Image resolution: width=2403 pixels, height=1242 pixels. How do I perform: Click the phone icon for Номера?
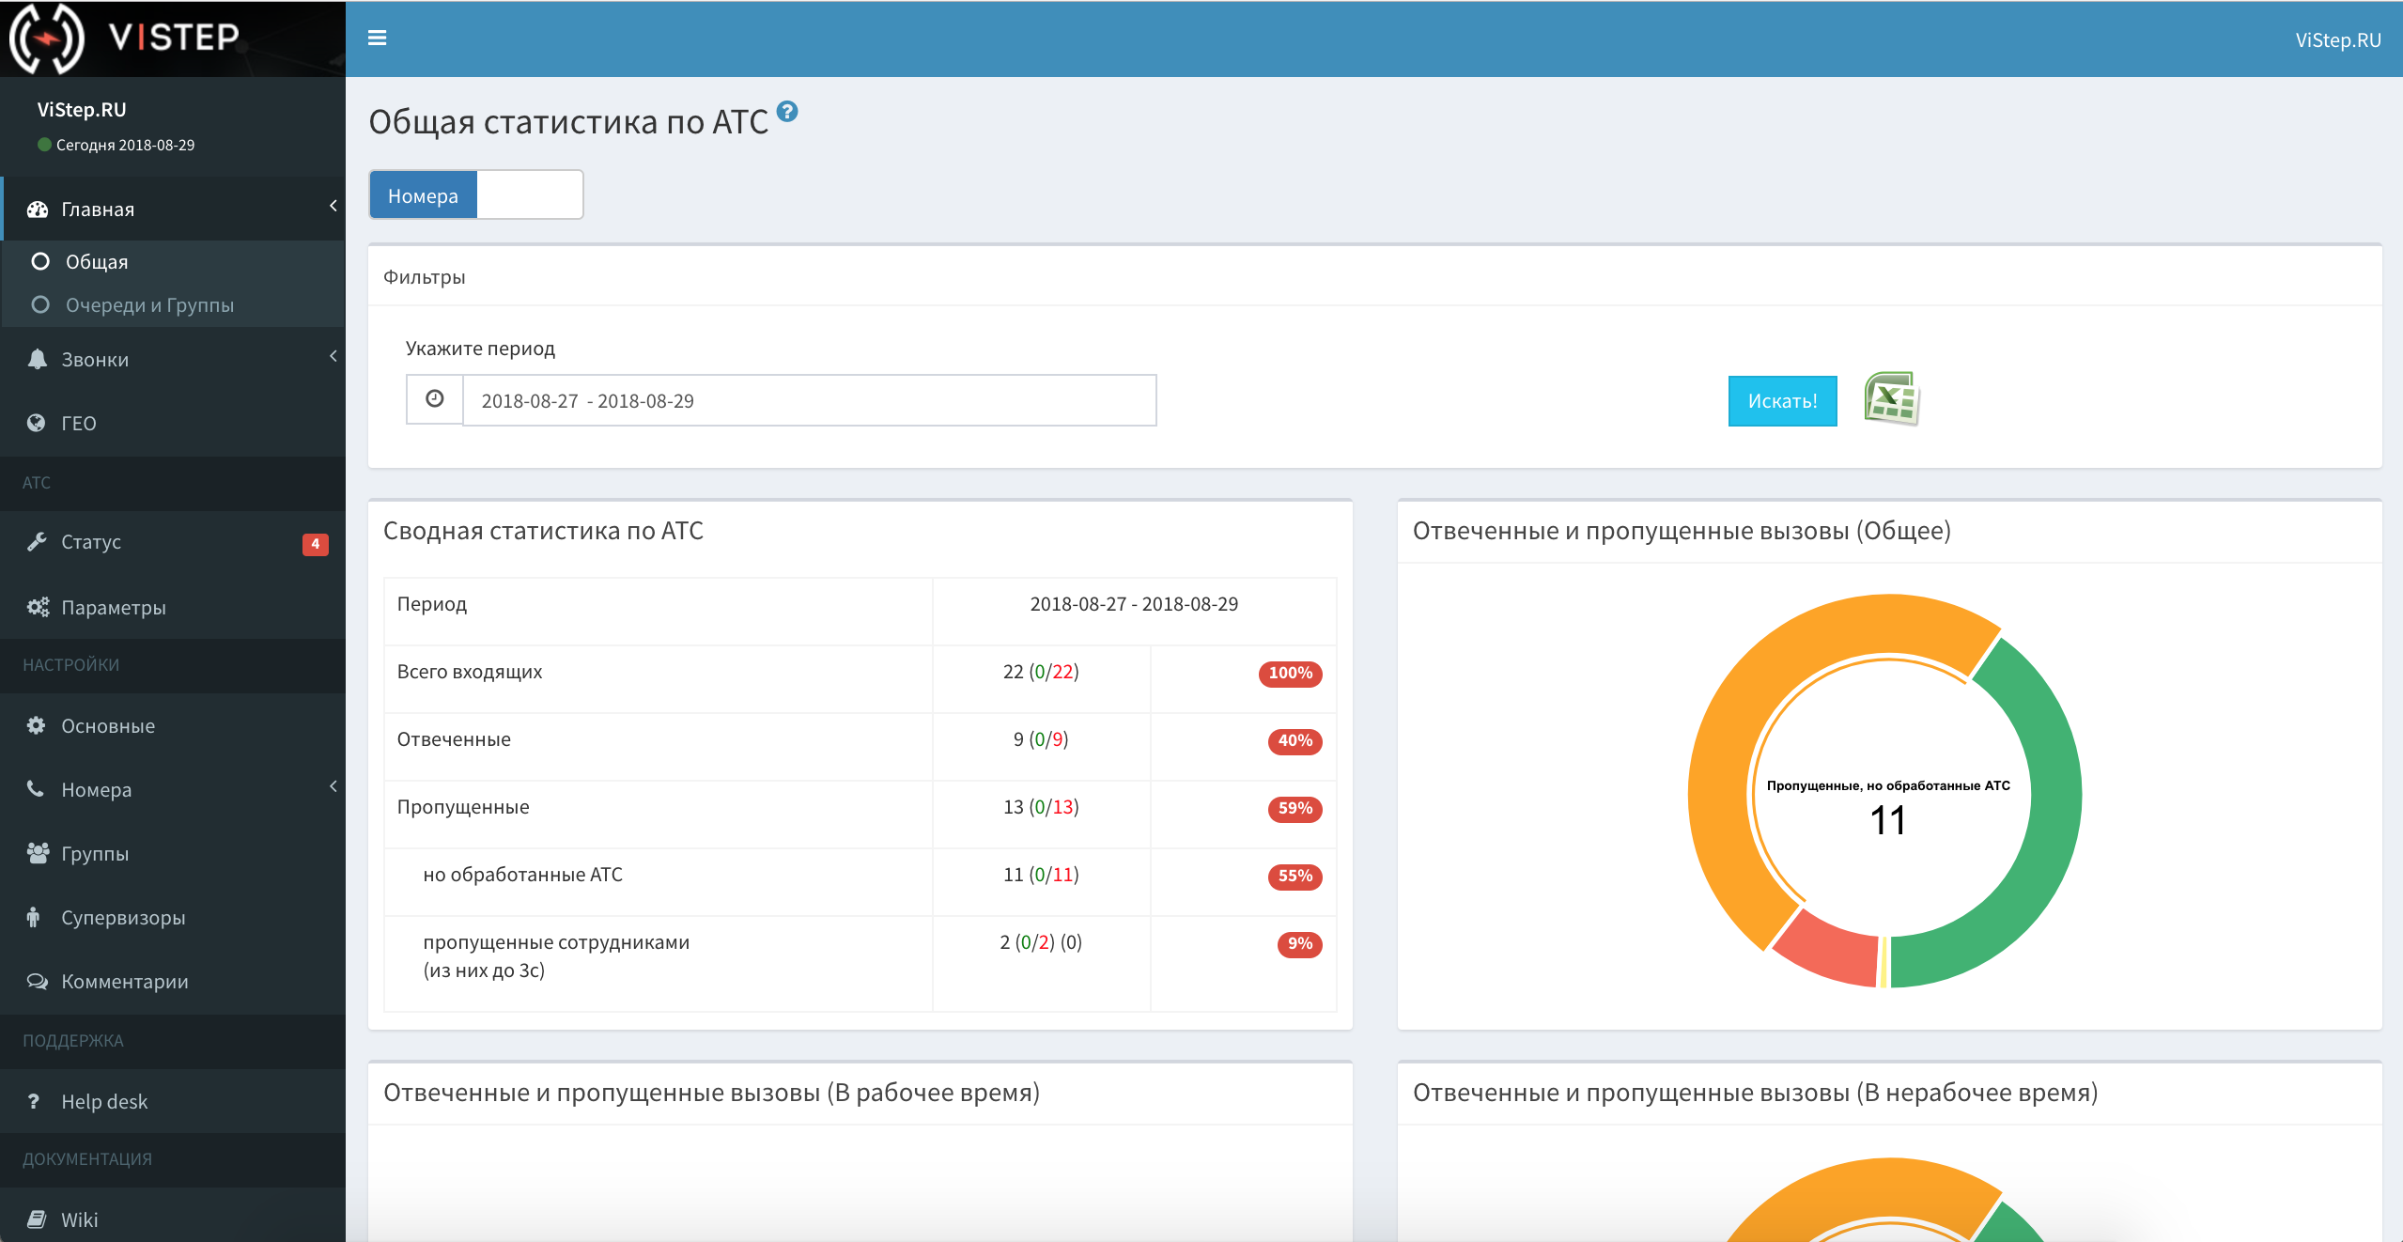click(x=36, y=789)
